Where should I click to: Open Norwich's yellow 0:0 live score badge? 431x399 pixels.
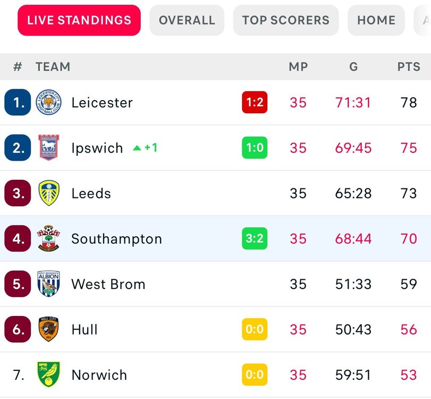pos(255,375)
